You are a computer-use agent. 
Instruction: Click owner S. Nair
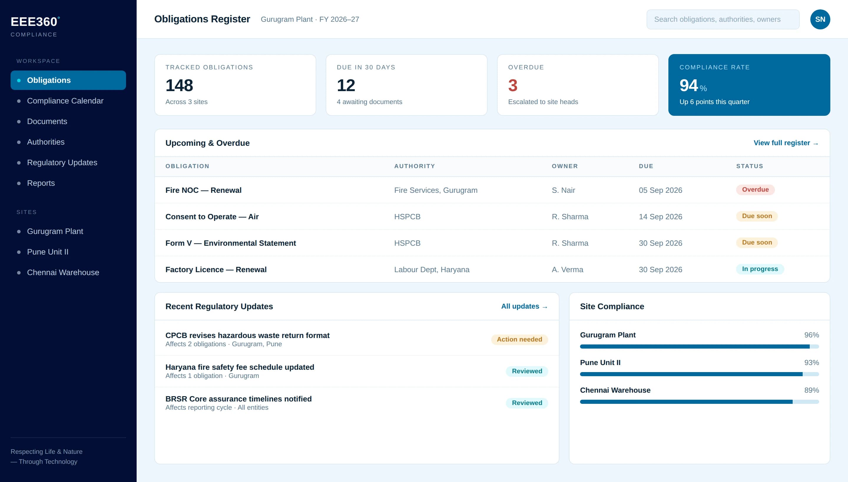(563, 190)
